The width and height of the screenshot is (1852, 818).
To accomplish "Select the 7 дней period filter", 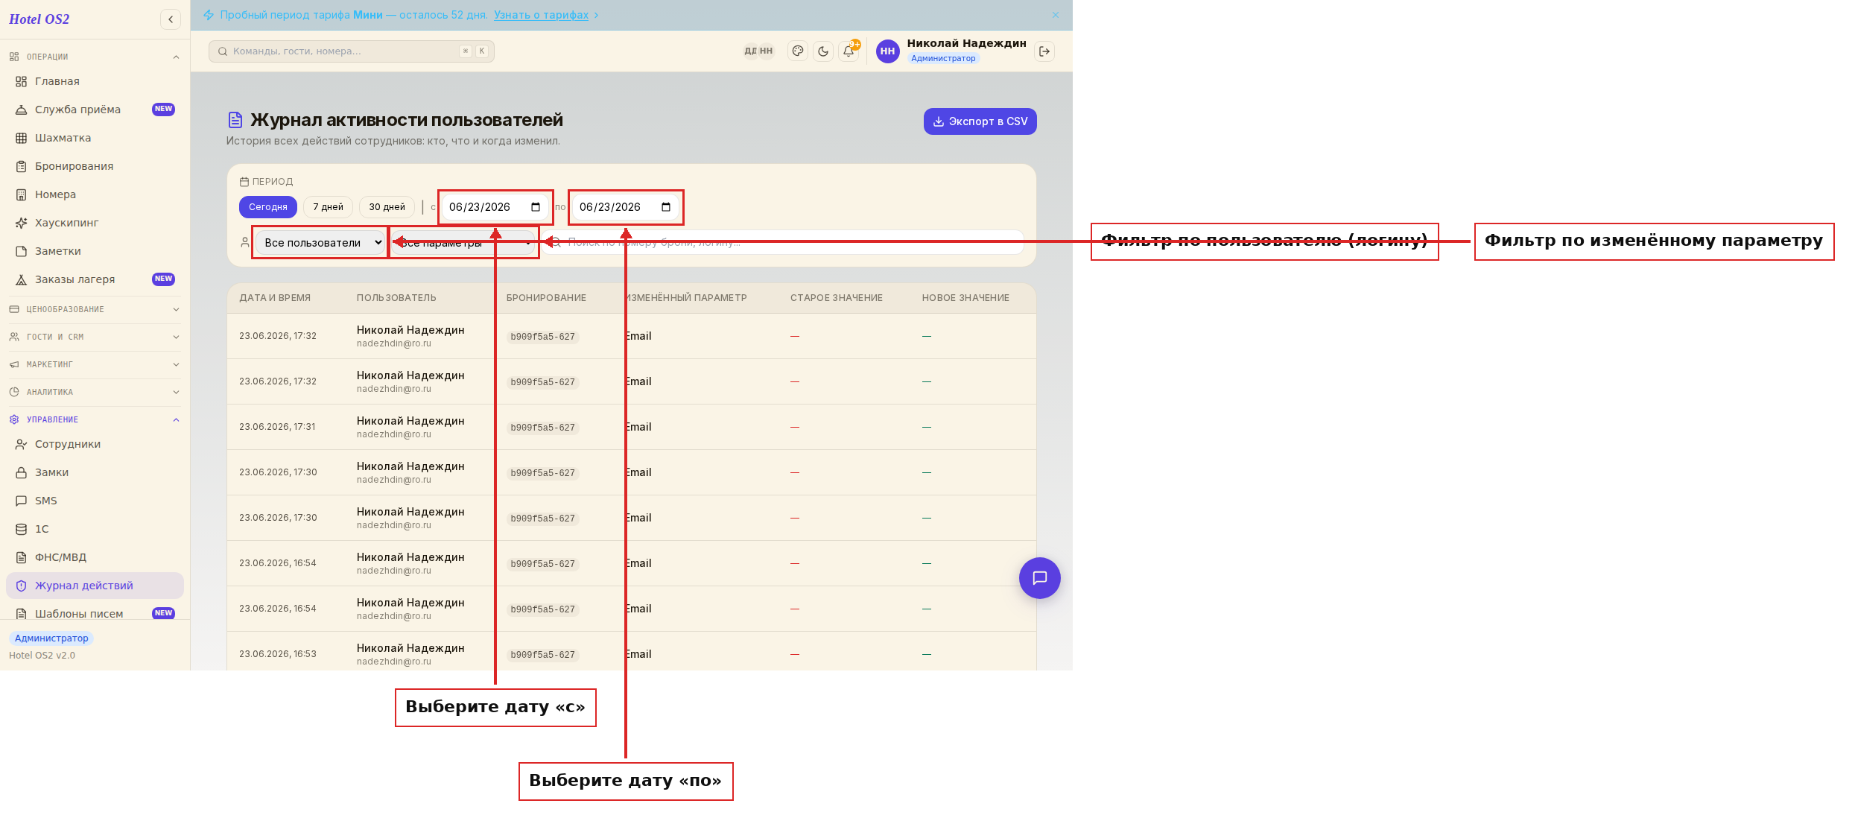I will (328, 207).
